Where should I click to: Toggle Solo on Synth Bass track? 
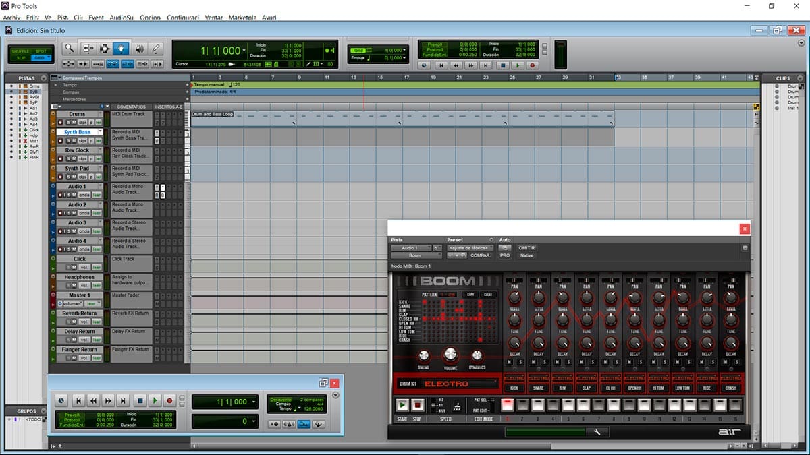click(x=67, y=140)
